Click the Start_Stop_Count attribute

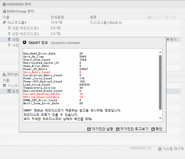[x=37, y=60]
